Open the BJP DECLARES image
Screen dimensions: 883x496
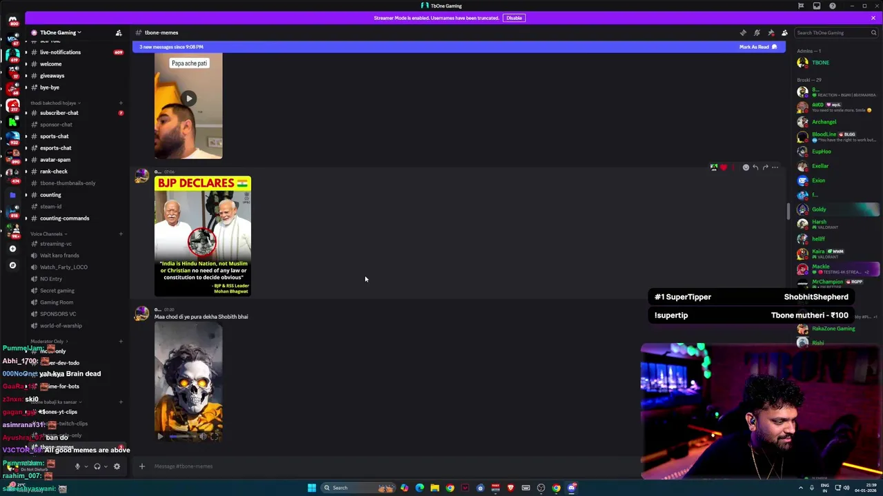(x=203, y=236)
